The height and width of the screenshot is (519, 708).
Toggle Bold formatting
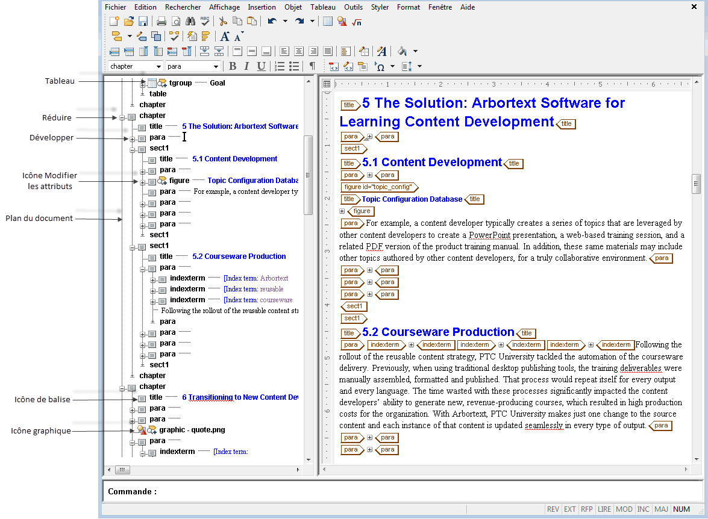point(233,66)
